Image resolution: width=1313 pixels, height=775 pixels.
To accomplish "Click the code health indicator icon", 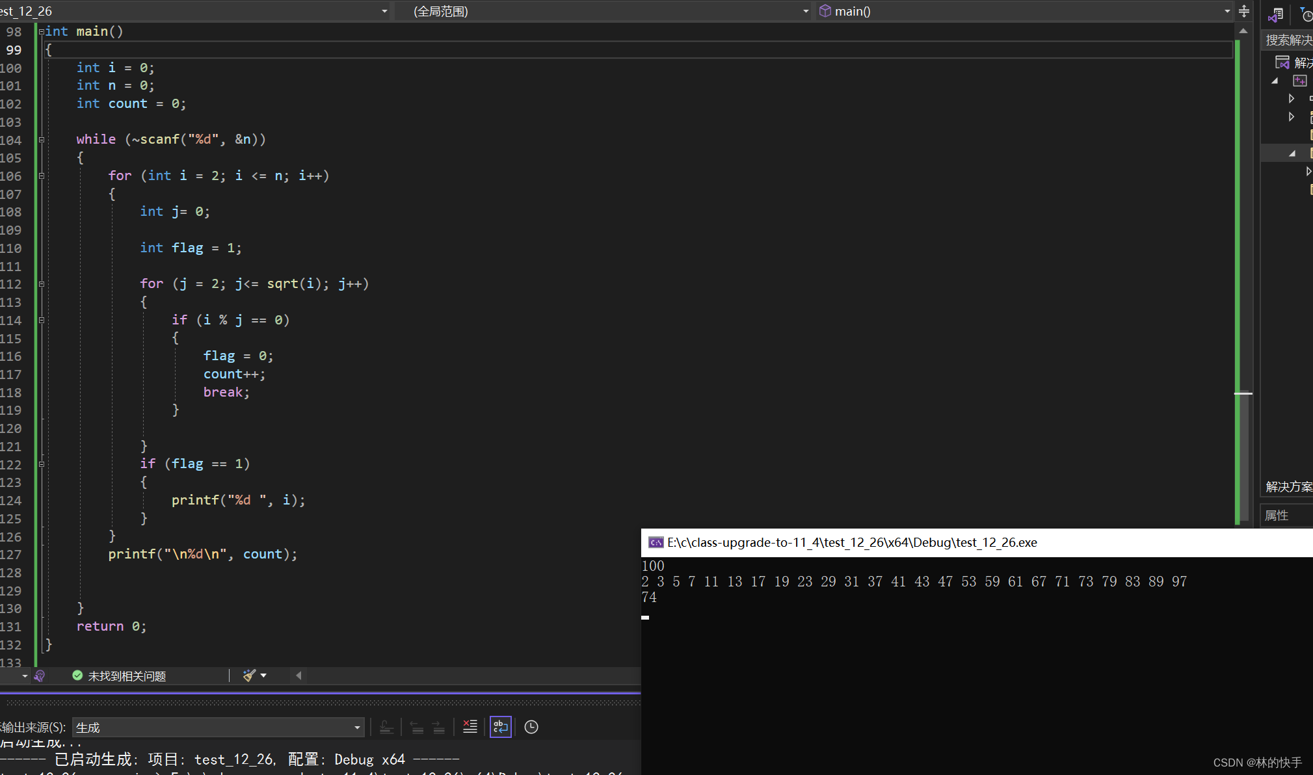I will [40, 676].
